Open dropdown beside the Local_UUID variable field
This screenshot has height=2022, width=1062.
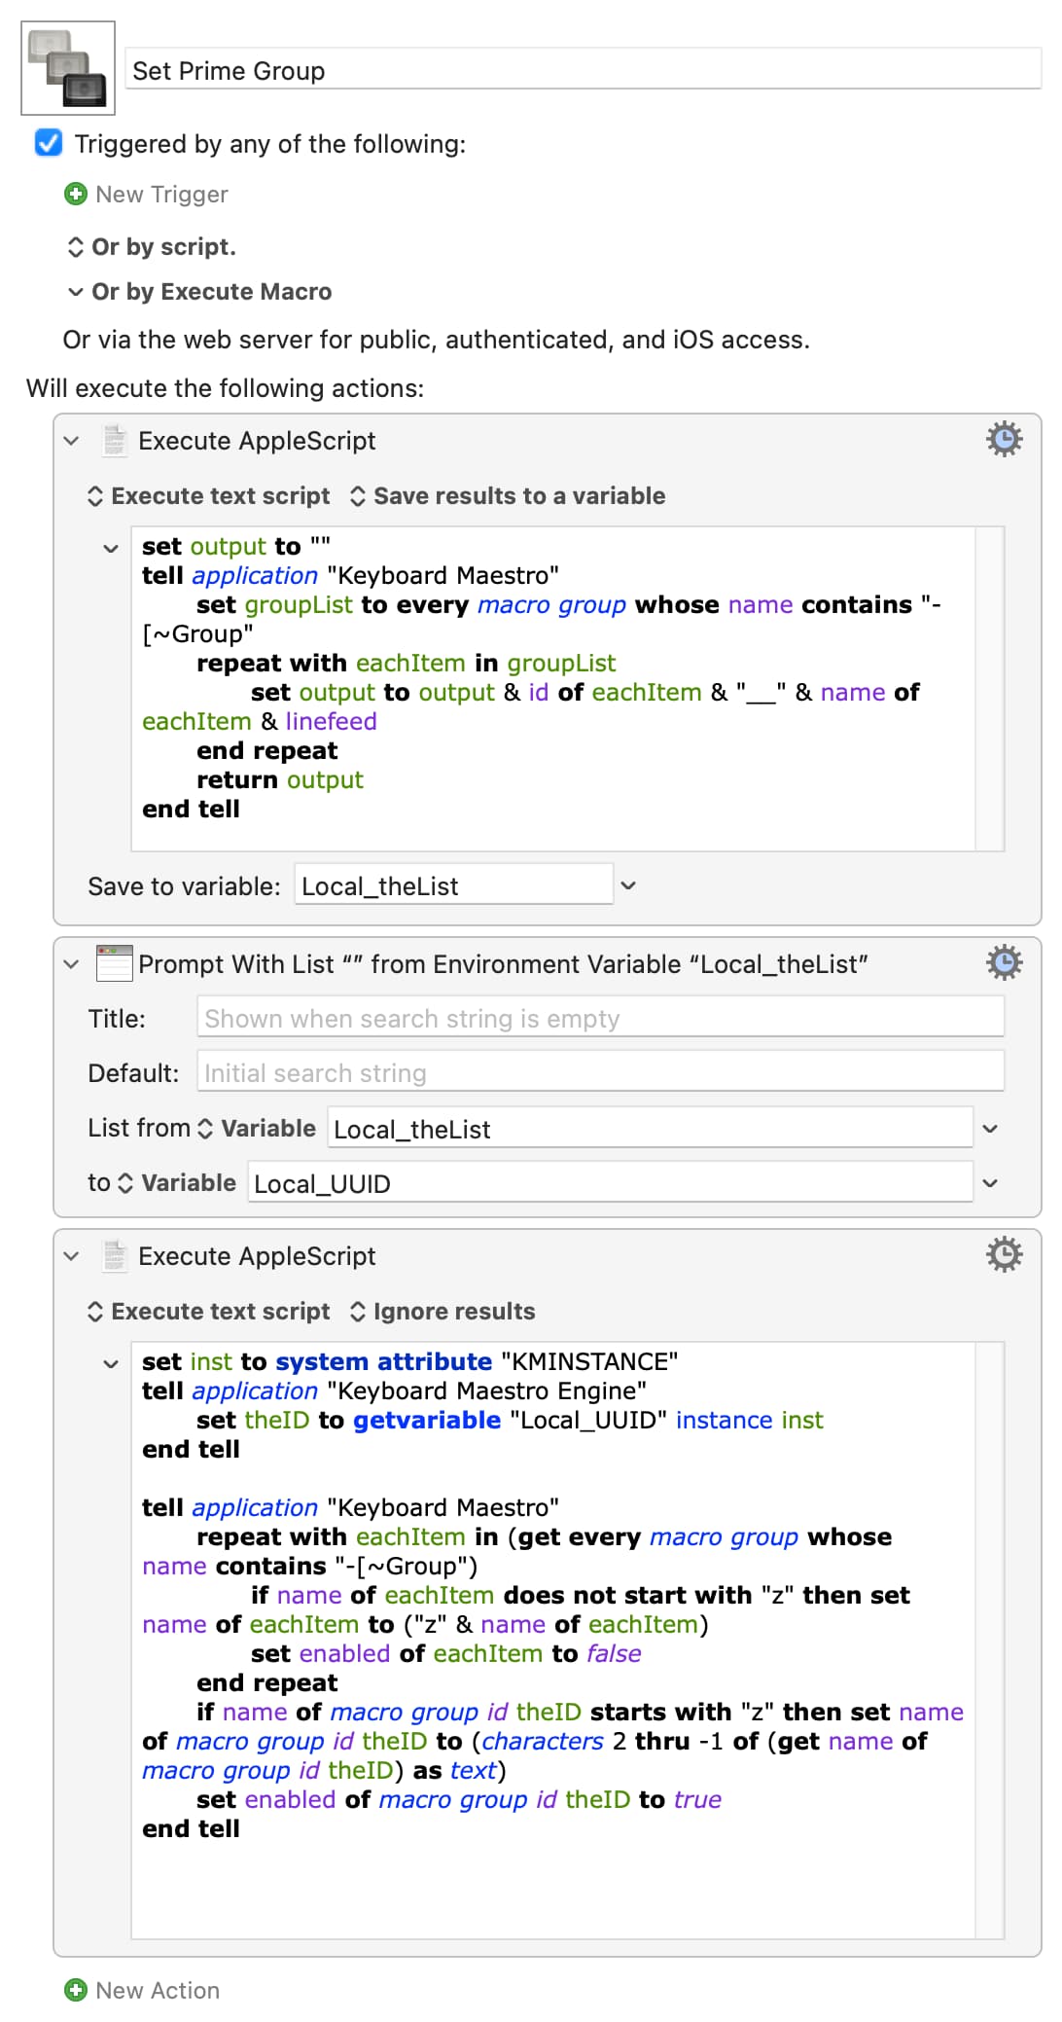[x=990, y=1183]
